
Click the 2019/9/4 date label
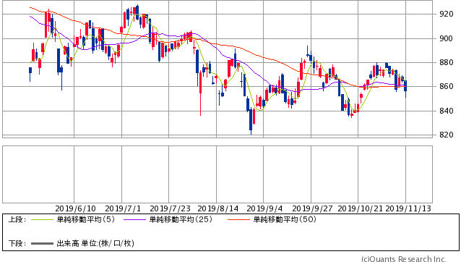click(x=264, y=208)
